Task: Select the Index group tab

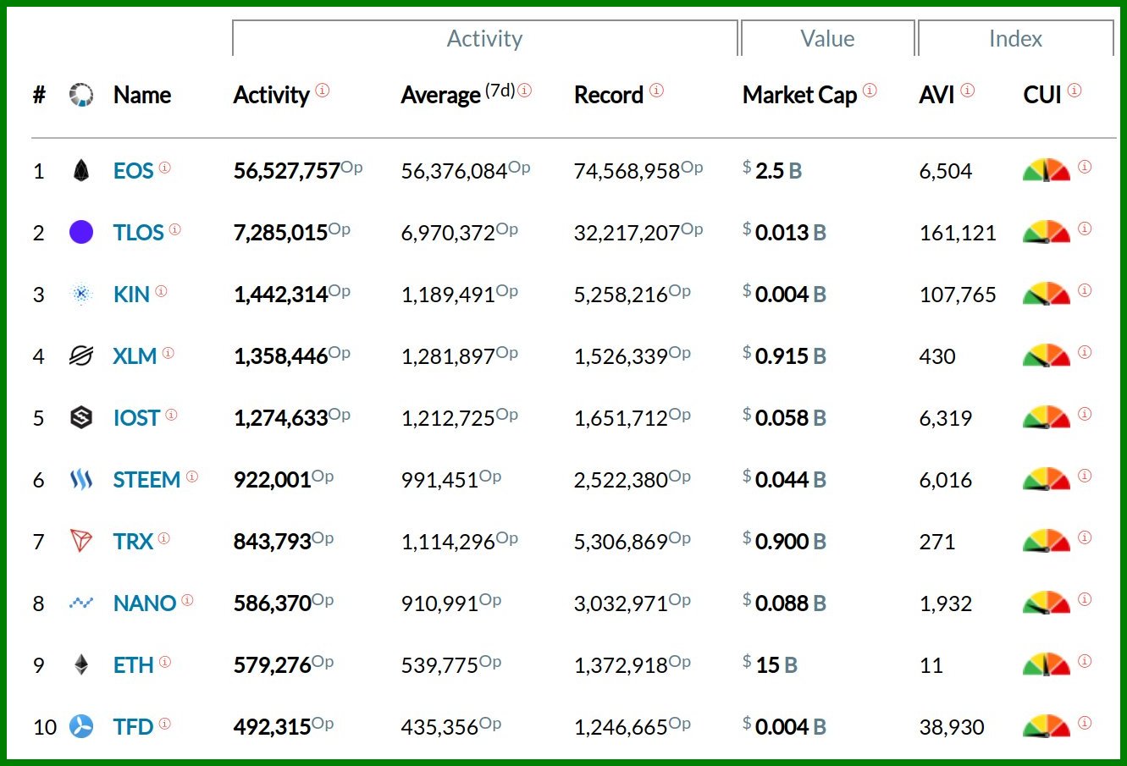Action: [1015, 39]
